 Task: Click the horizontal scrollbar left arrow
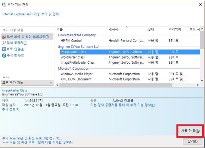click(x=57, y=85)
